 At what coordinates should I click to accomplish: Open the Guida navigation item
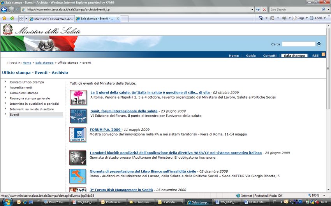coord(251,55)
